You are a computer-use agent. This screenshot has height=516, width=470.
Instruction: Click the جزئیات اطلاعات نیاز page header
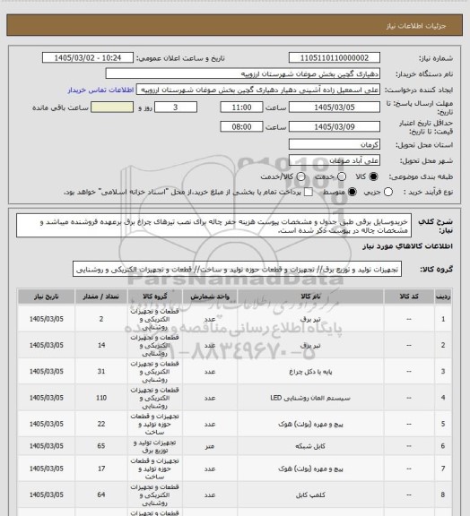coord(416,26)
